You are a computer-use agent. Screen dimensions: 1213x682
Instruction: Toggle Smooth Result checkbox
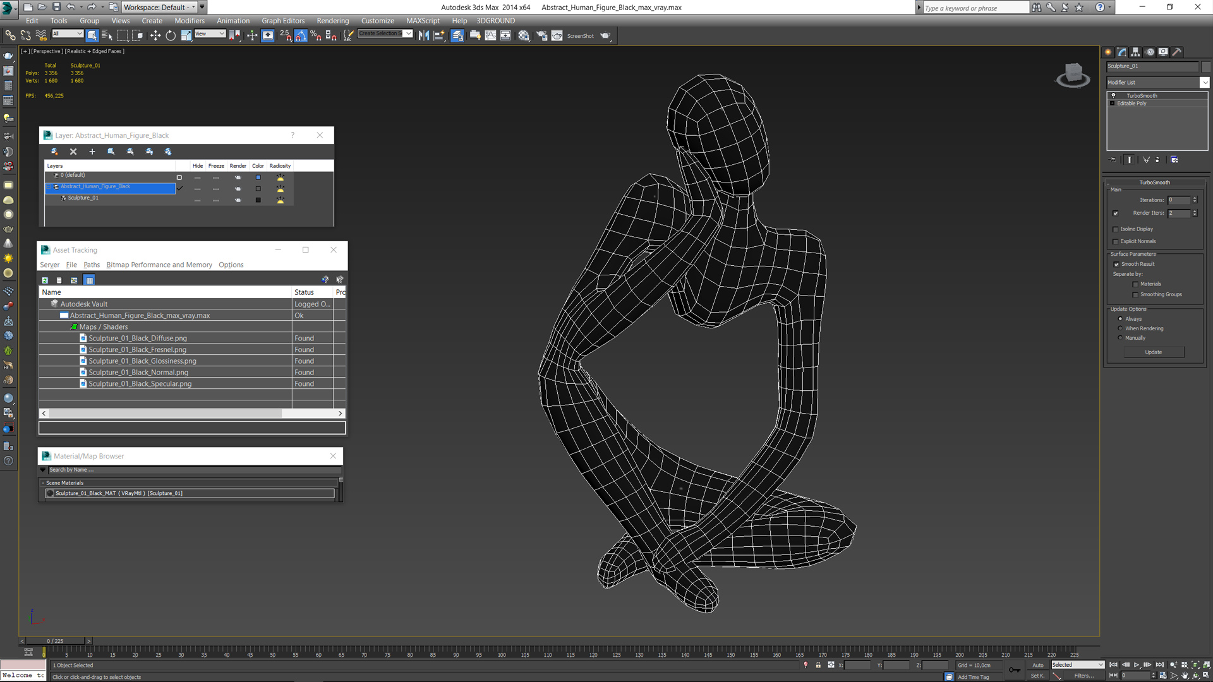pos(1116,264)
